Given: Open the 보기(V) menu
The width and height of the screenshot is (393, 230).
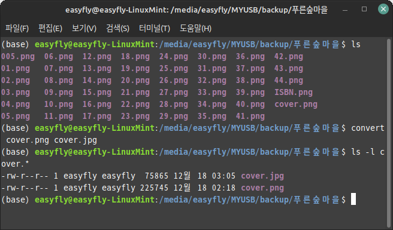Looking at the screenshot, I should [84, 28].
